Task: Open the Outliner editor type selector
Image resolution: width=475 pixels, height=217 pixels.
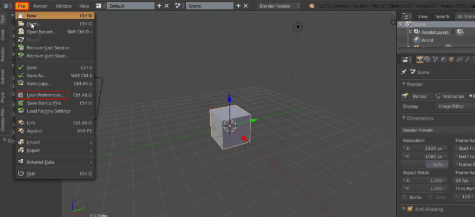Action: tap(407, 17)
